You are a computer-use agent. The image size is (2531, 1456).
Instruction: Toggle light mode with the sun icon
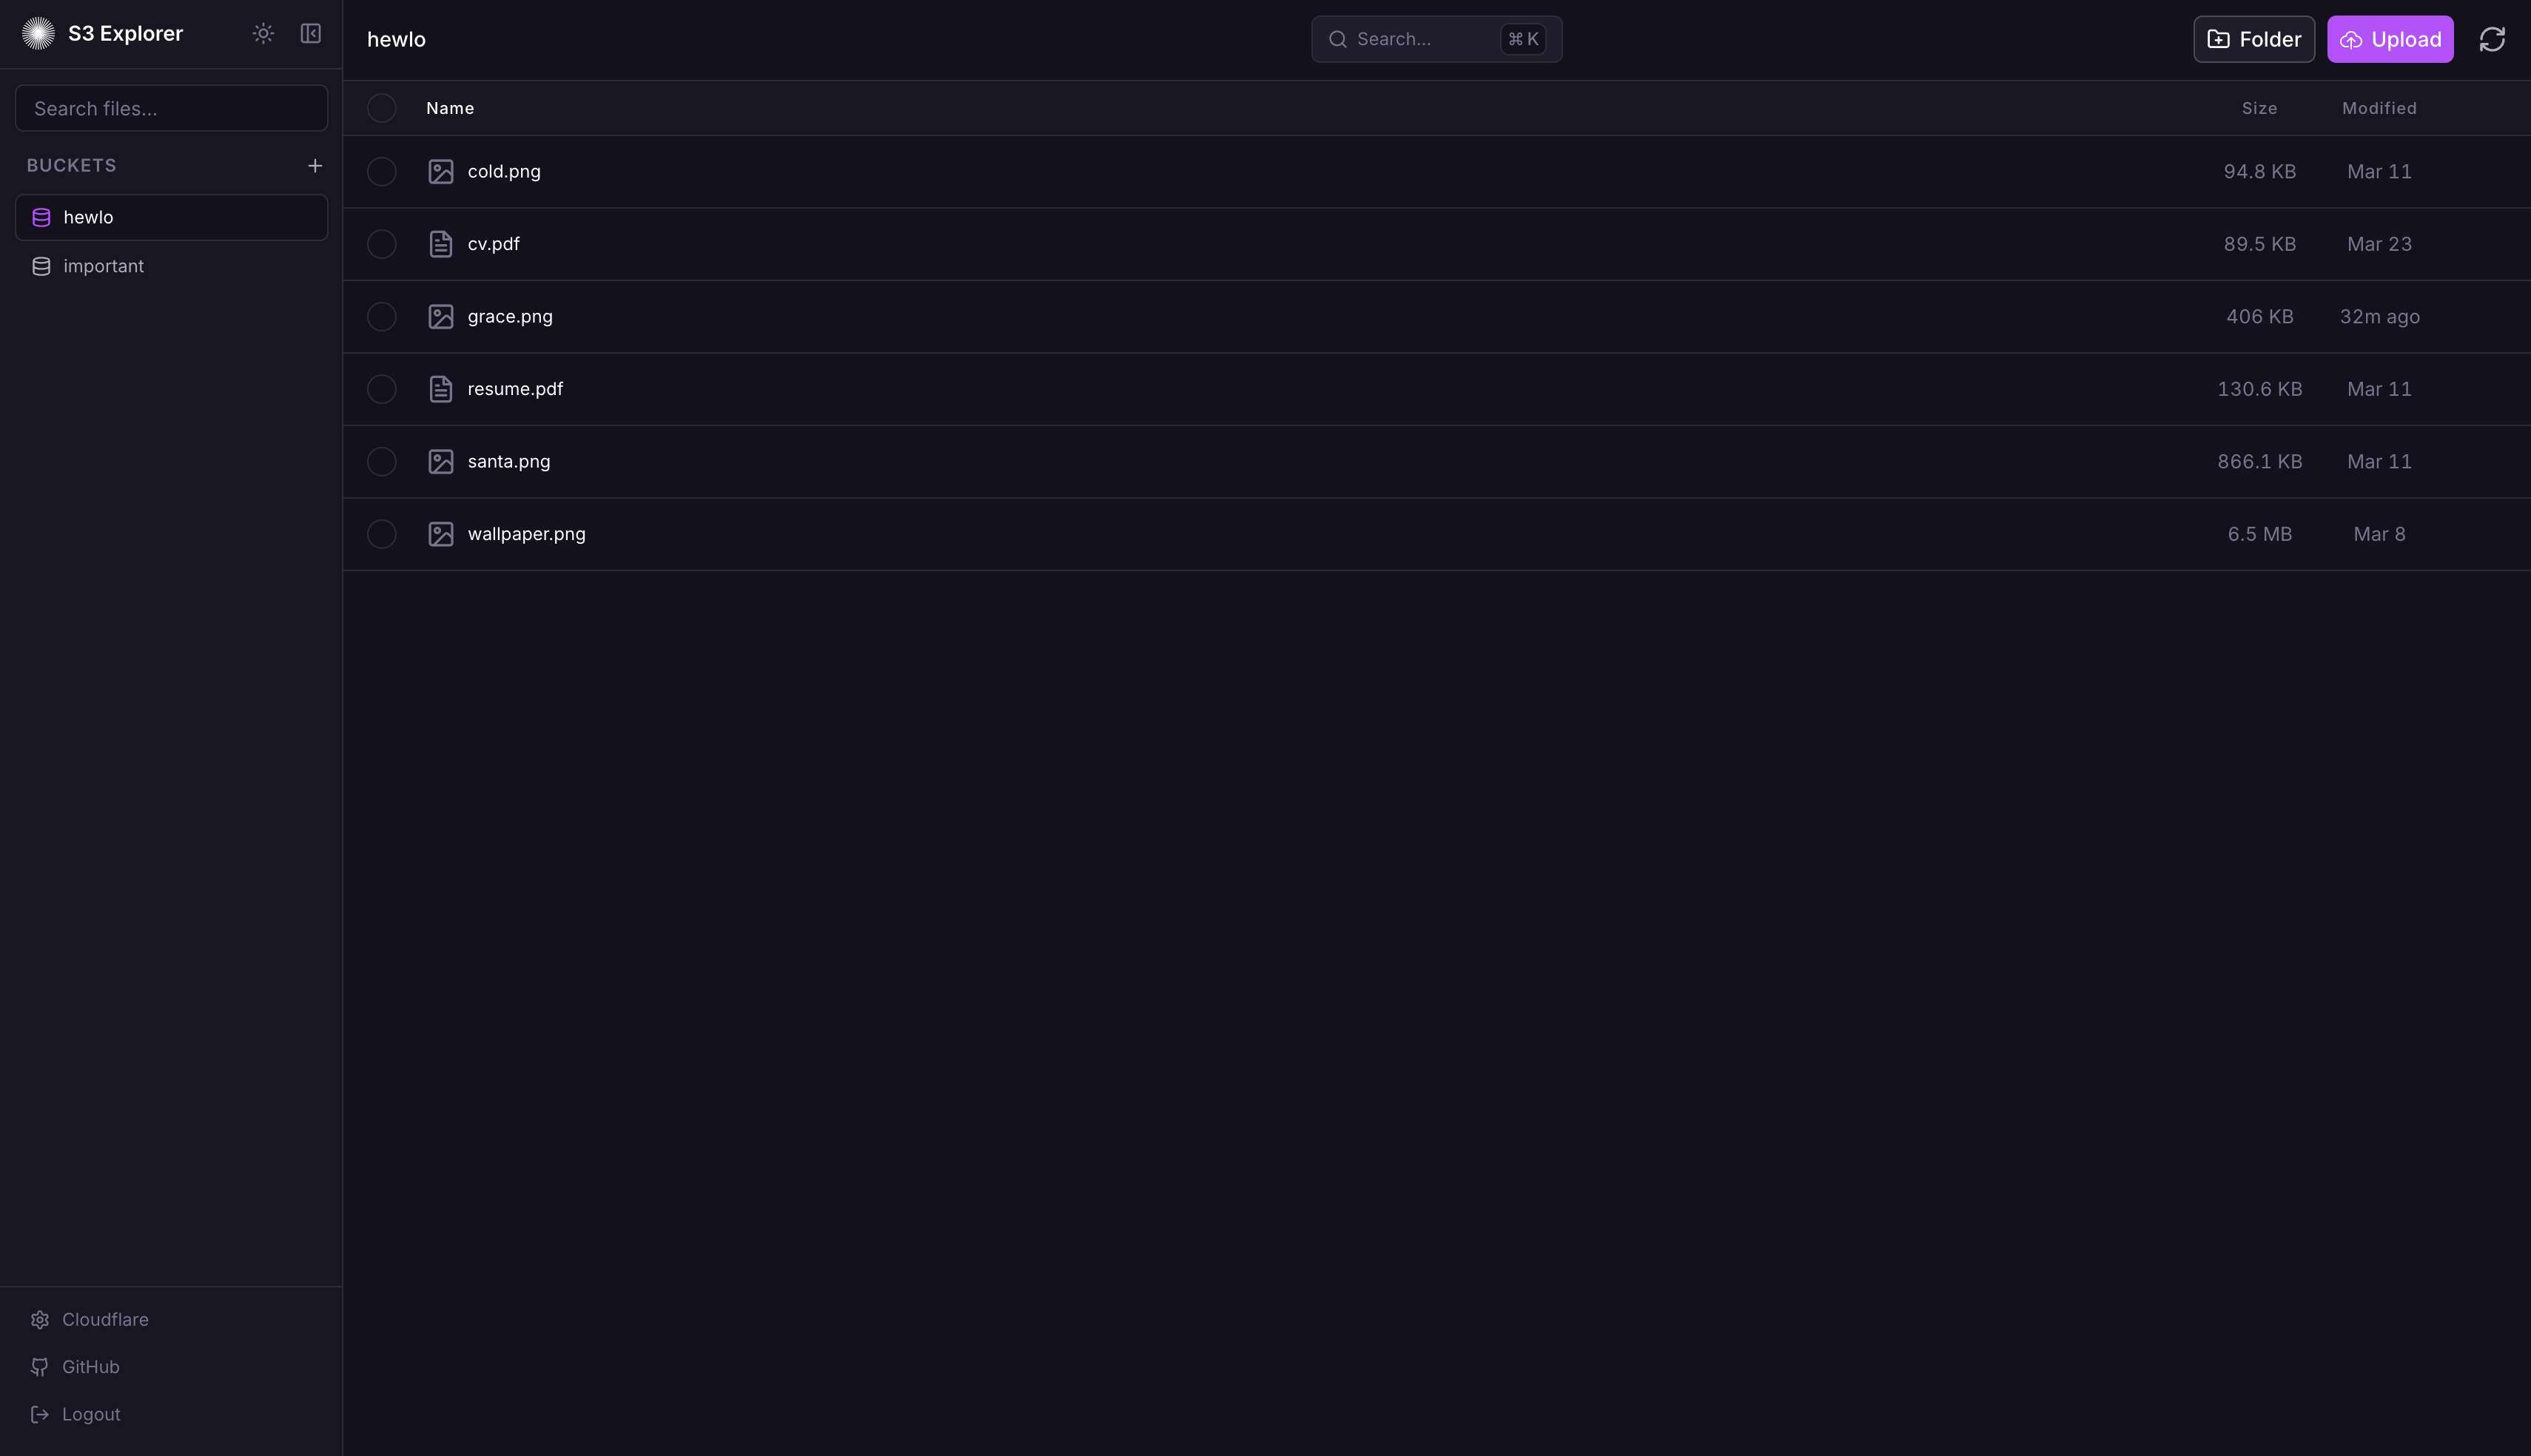click(262, 33)
